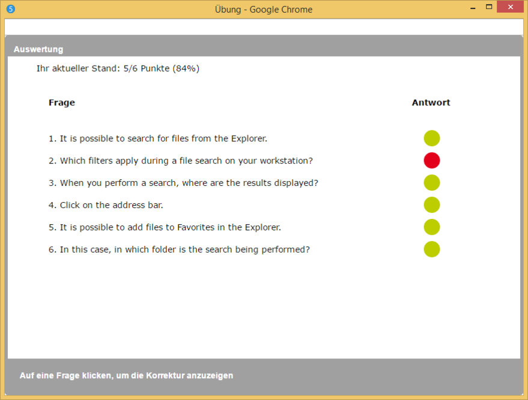Click the 'Frage' column heading
The width and height of the screenshot is (528, 400).
(62, 103)
